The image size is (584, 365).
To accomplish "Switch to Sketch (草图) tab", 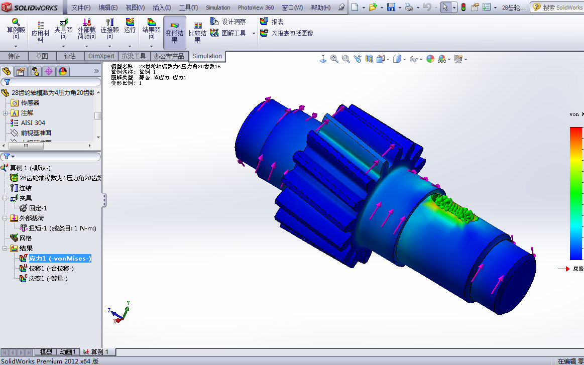I will [x=42, y=56].
